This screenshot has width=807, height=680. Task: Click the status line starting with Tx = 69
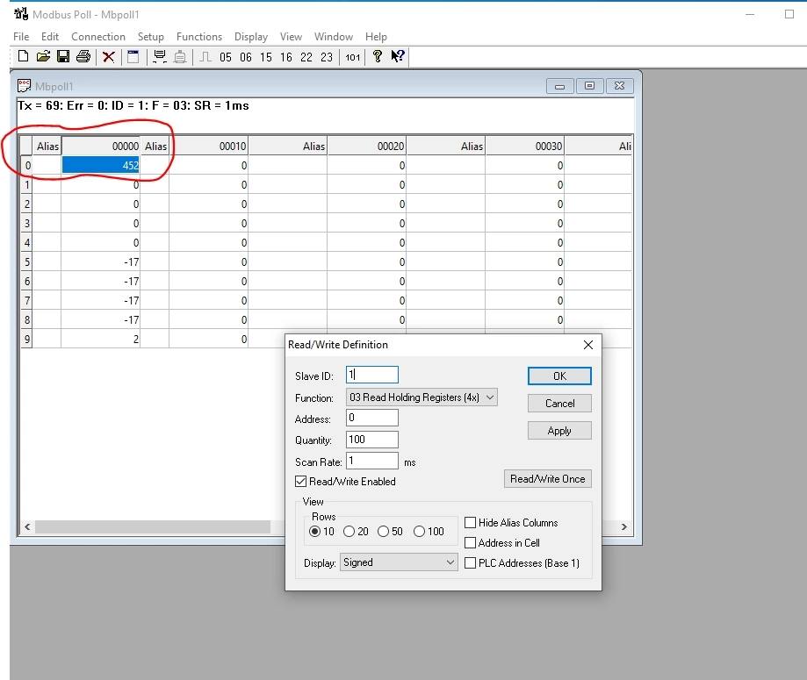click(x=133, y=105)
